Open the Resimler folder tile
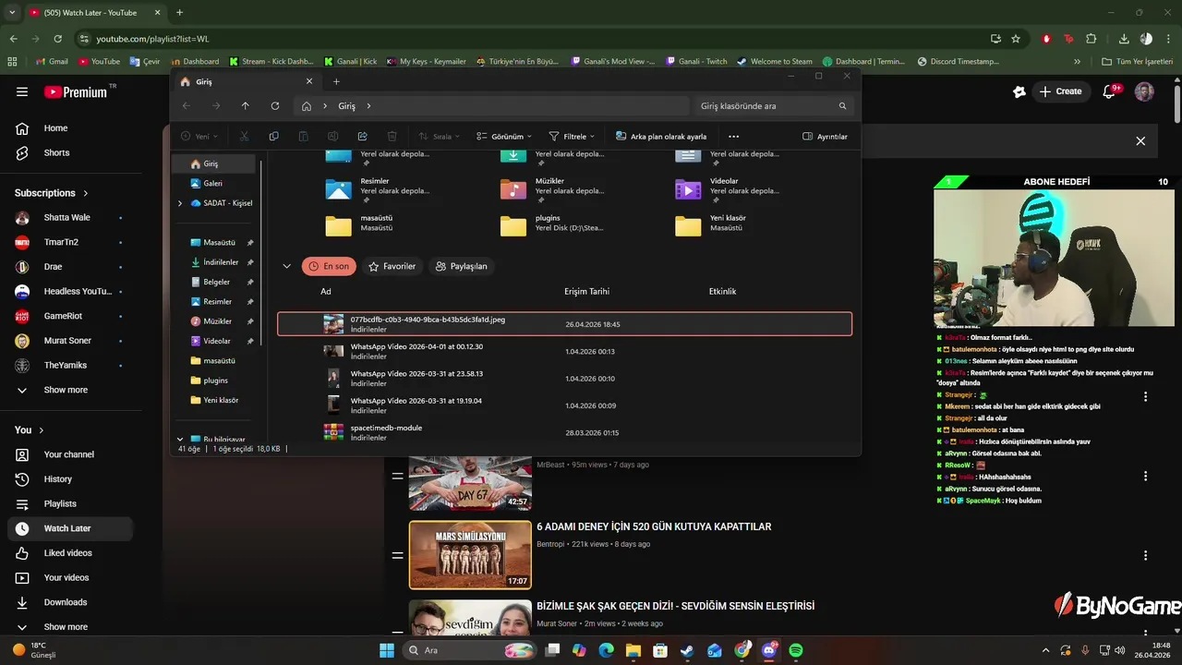The height and width of the screenshot is (665, 1182). coord(379,188)
